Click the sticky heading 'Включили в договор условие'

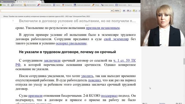pyautogui.click(x=77, y=21)
